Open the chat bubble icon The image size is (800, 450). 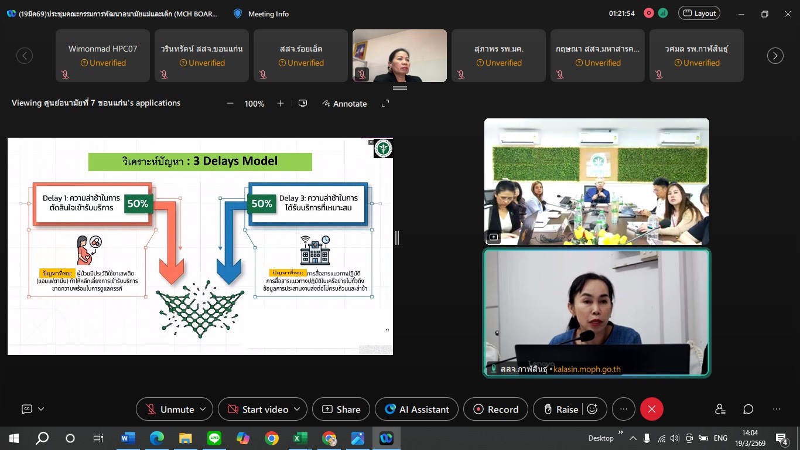(748, 410)
